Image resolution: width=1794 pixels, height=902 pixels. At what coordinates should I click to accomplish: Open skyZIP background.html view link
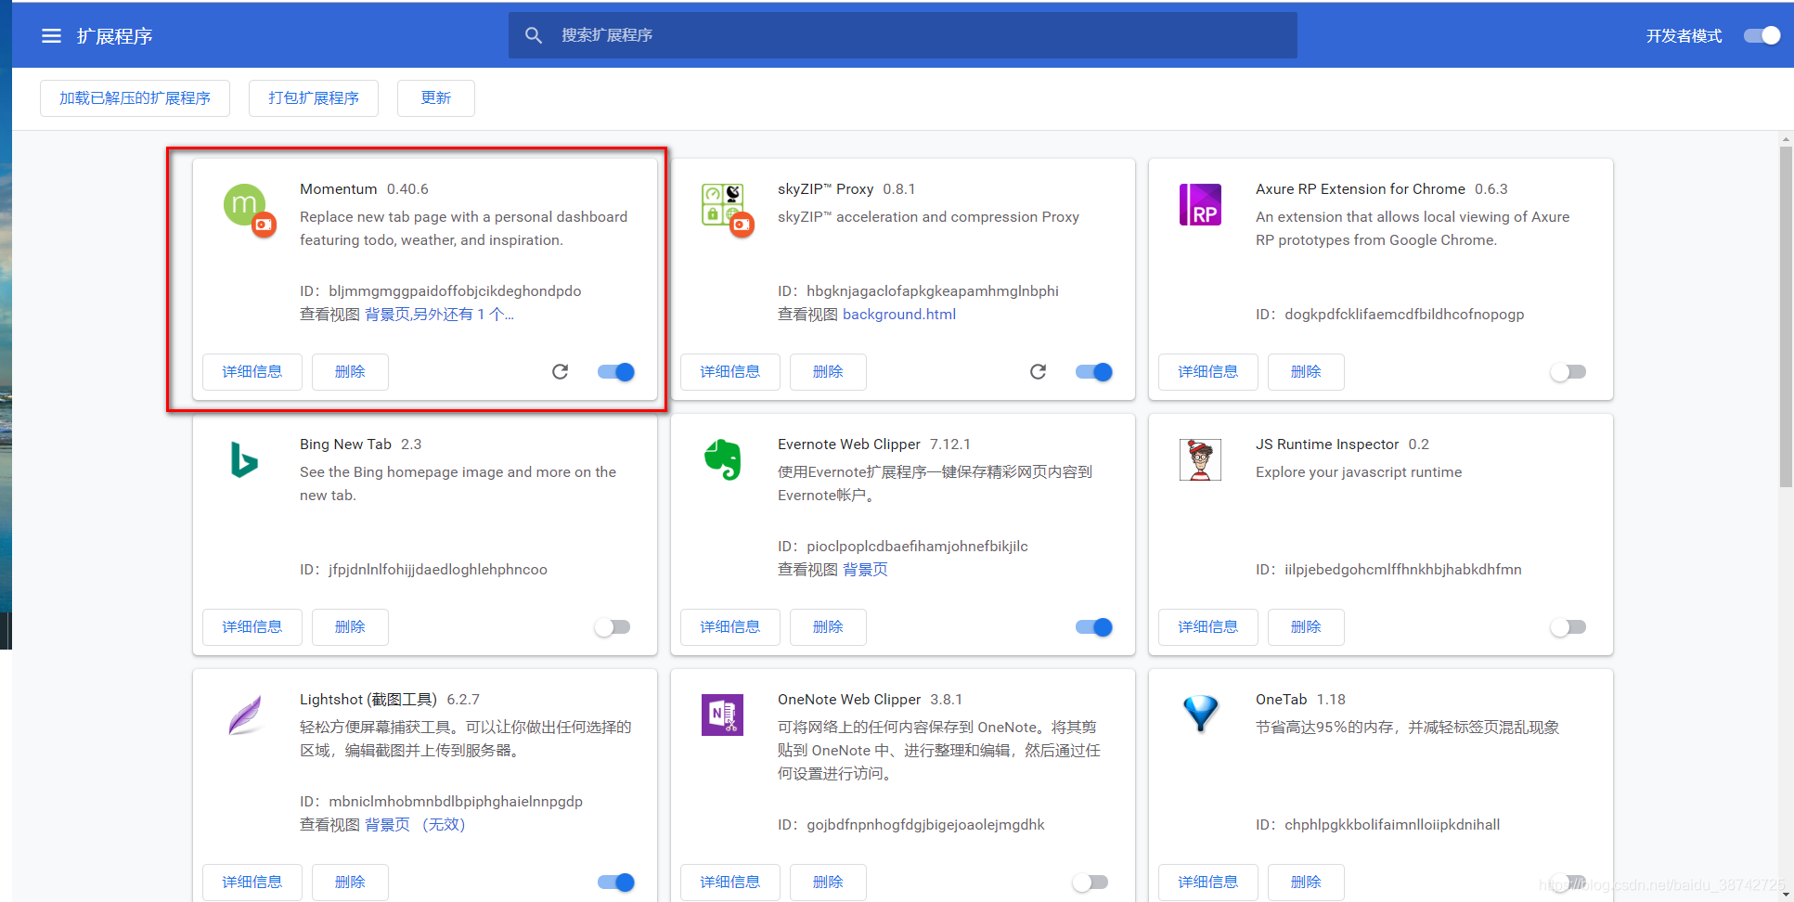pos(899,315)
